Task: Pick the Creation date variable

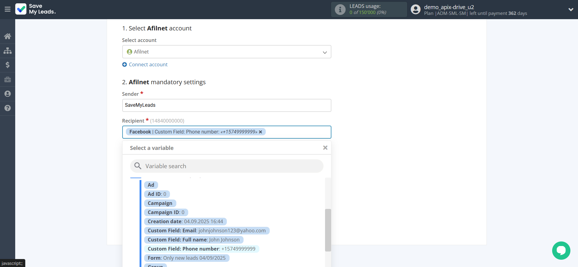Action: click(185, 221)
